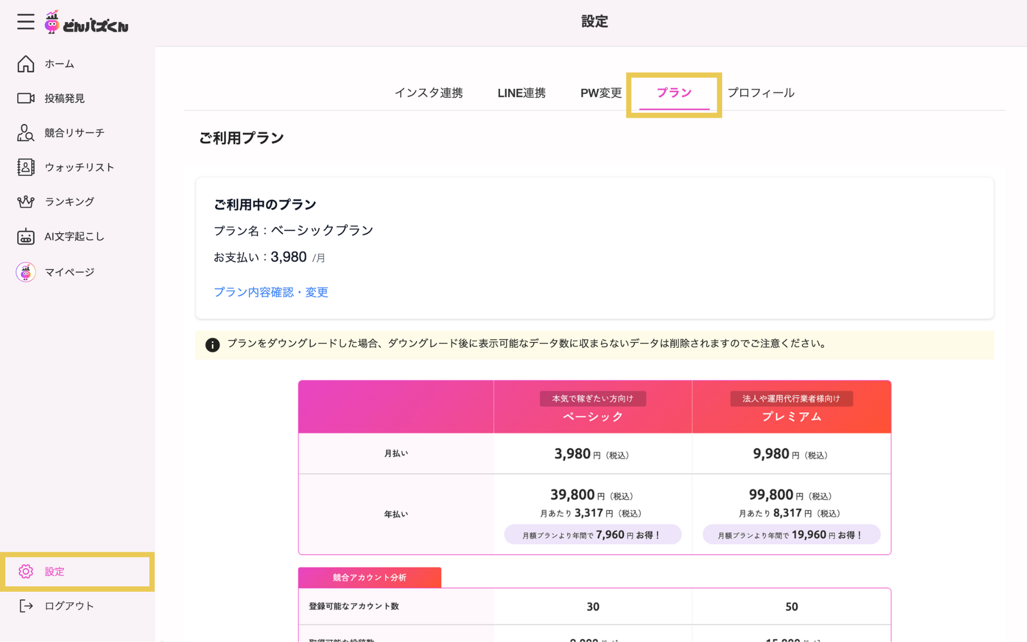This screenshot has width=1027, height=642.
Task: Click the 投稿発見 video camera icon
Action: point(25,98)
